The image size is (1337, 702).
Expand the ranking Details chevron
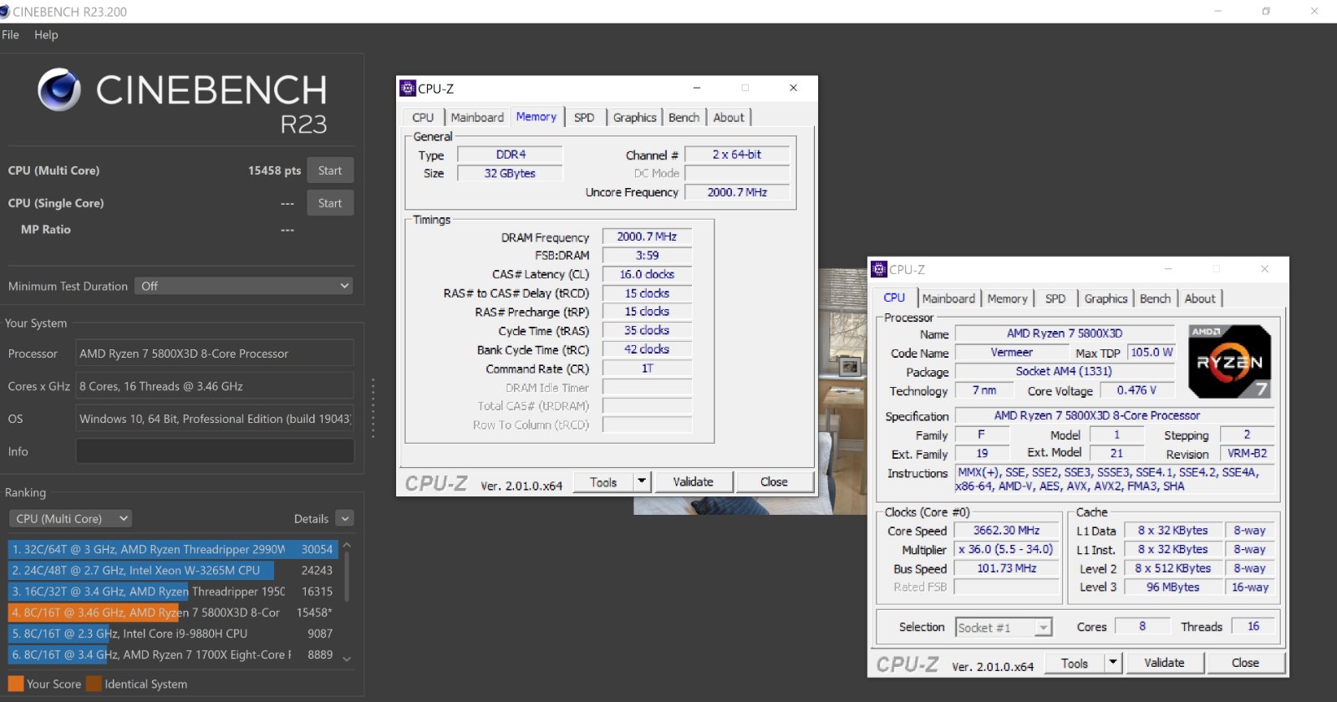345,519
